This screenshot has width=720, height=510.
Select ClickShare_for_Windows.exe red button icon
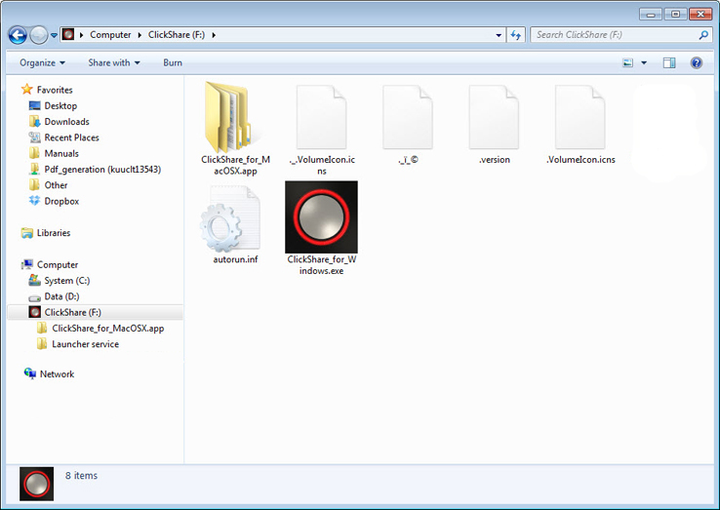321,217
